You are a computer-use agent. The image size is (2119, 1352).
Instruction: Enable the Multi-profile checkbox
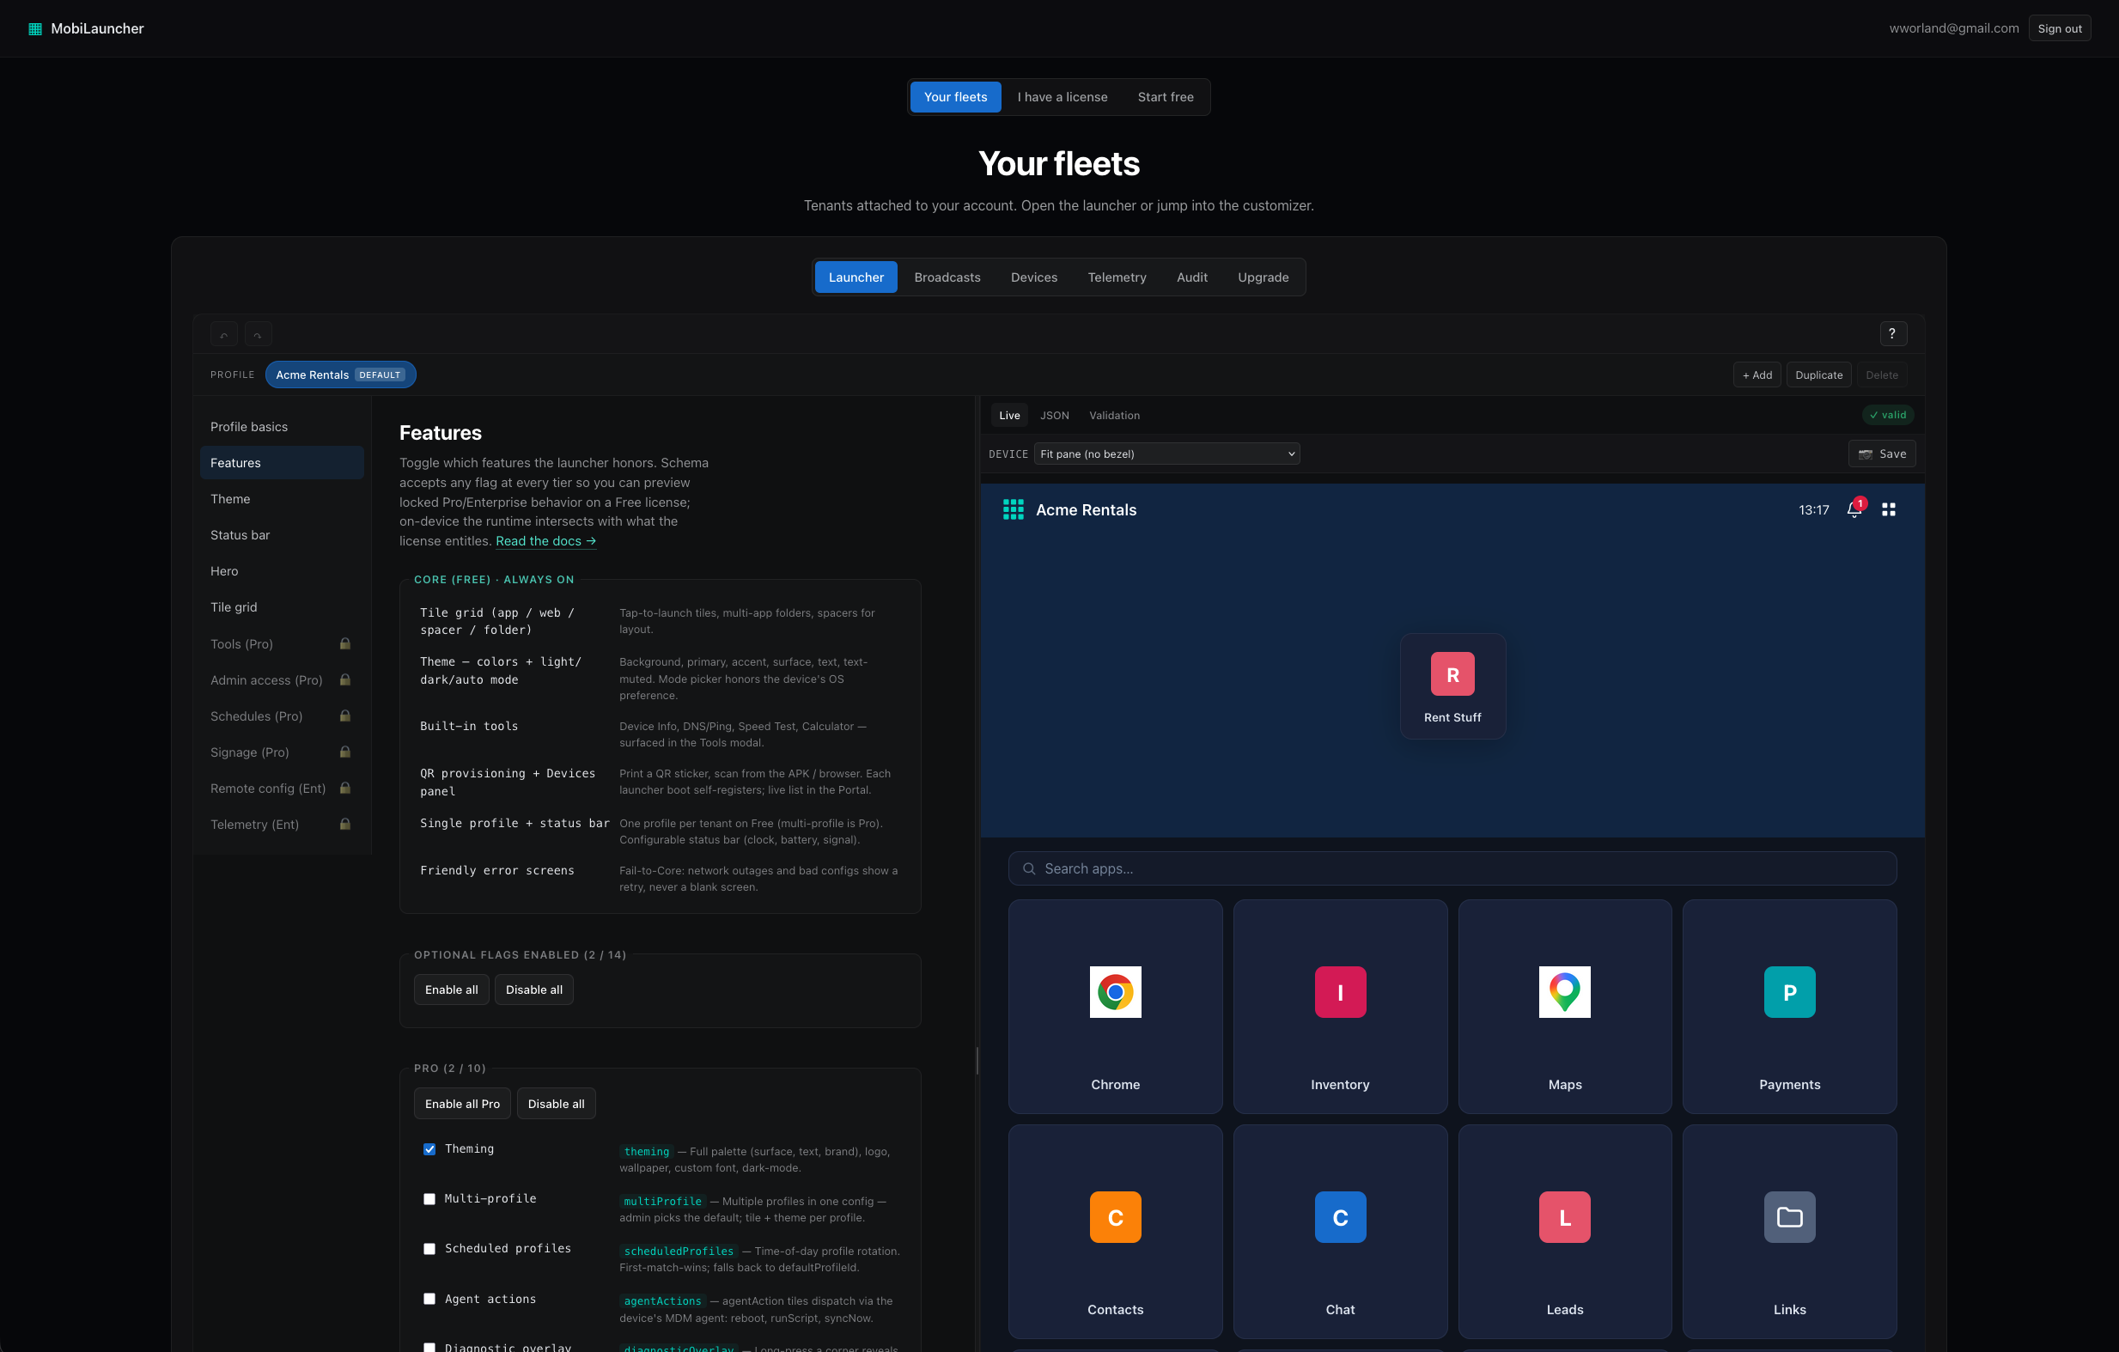tap(429, 1199)
